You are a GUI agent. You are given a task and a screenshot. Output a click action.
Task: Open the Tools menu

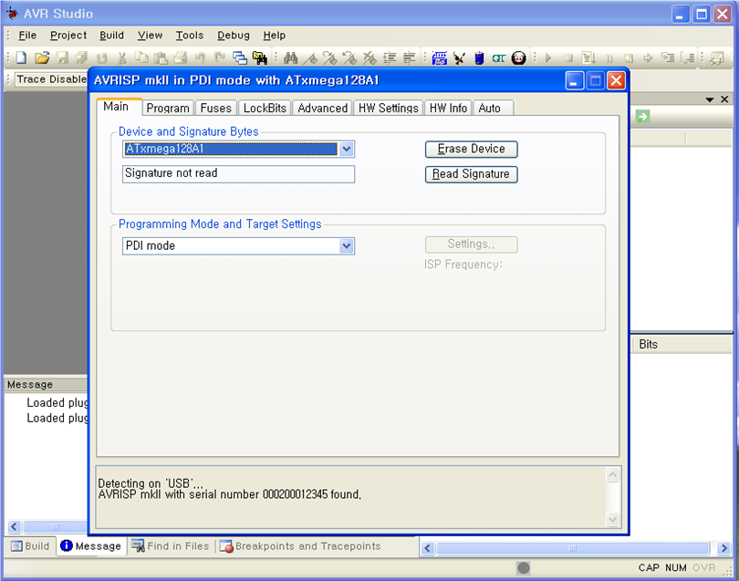tap(190, 36)
